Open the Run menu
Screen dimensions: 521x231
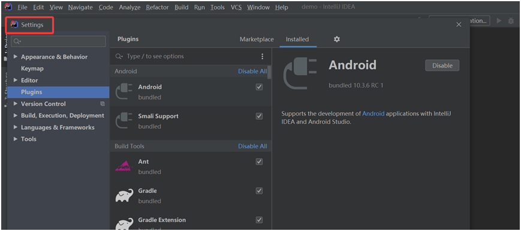pos(200,7)
